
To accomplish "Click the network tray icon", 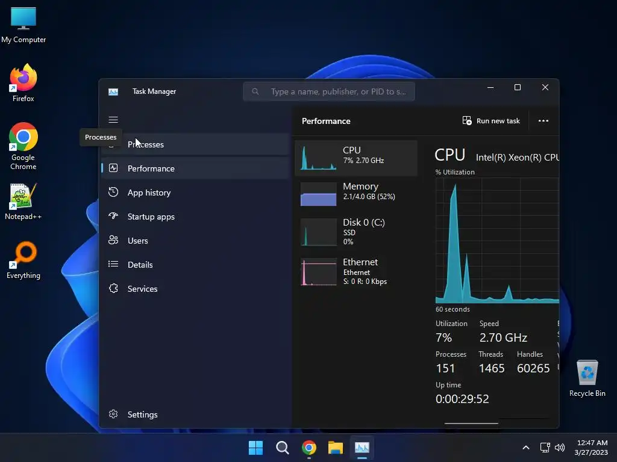I will (545, 448).
